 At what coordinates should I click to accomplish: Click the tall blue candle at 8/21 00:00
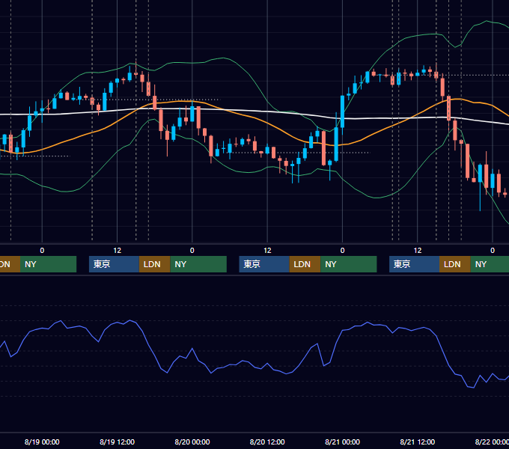[343, 112]
